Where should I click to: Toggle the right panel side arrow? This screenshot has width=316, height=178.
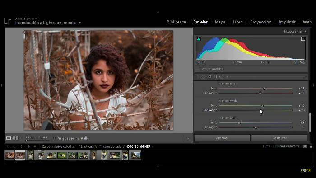[x=314, y=85]
